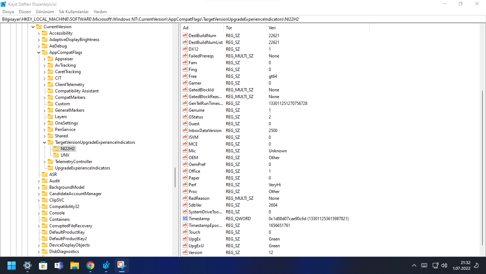Screen dimensions: 486x274
Task: Select the OEM value name
Action: 193,158
